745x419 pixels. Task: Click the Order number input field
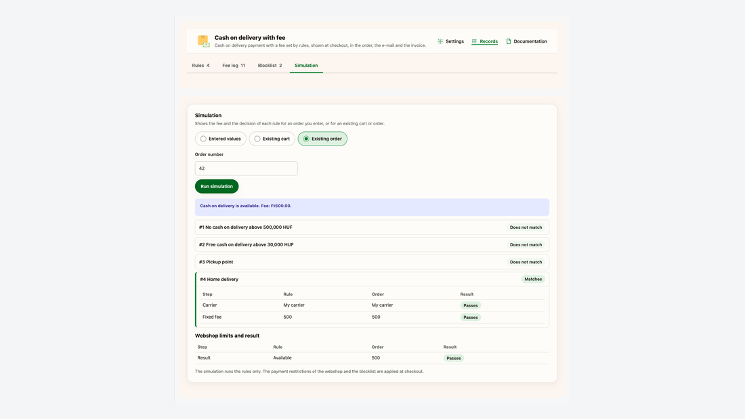pos(246,168)
